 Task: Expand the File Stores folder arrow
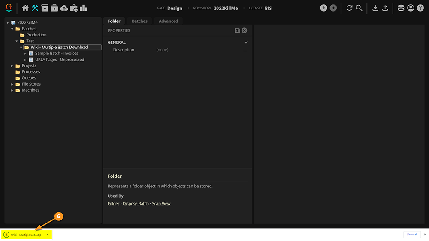tap(12, 84)
